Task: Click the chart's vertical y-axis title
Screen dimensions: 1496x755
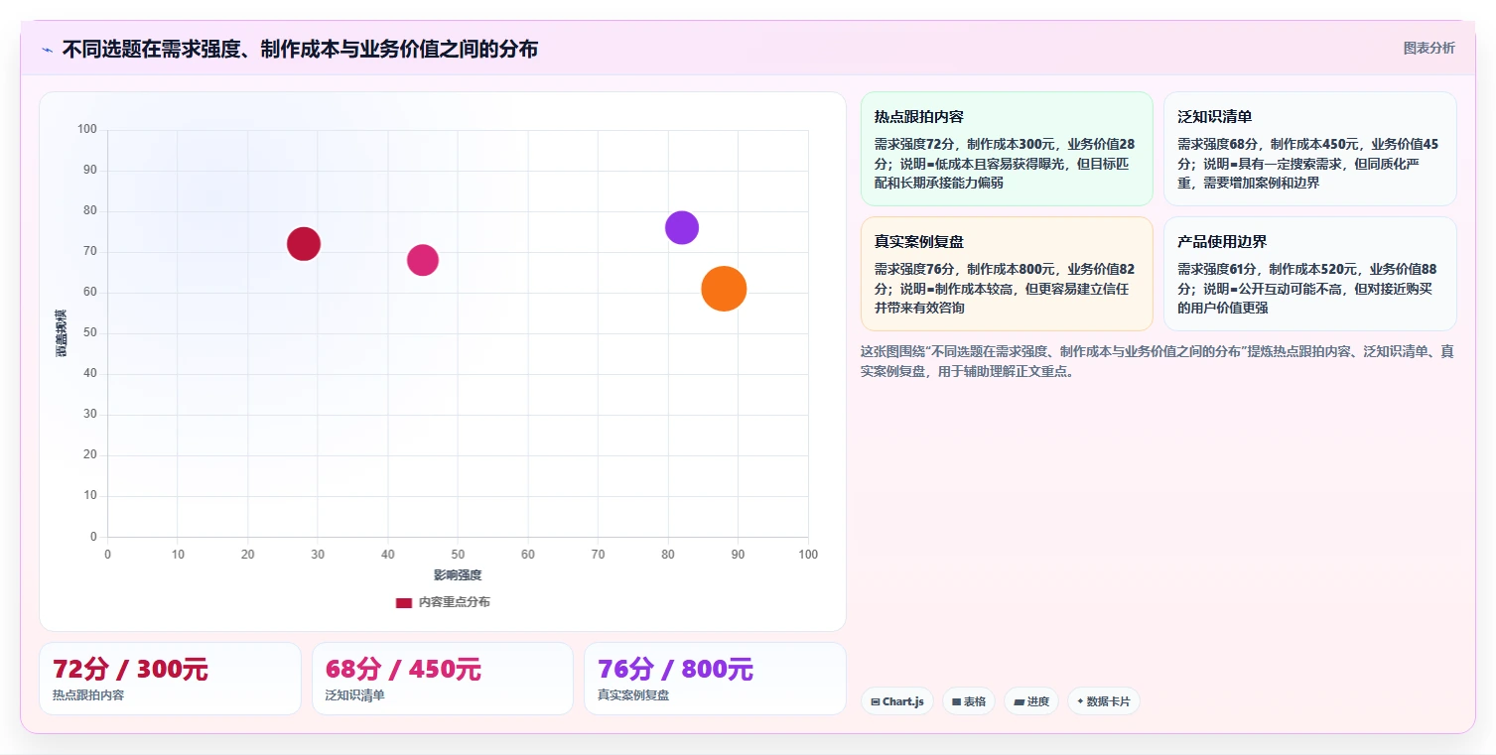Action: coord(62,333)
